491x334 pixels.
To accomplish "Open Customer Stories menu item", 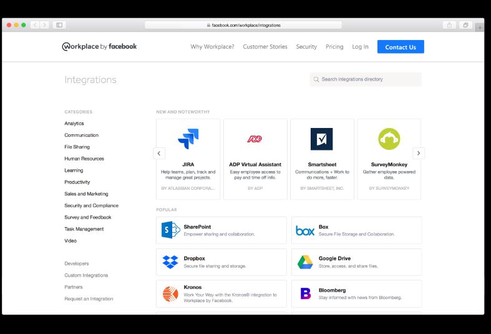I will point(265,47).
